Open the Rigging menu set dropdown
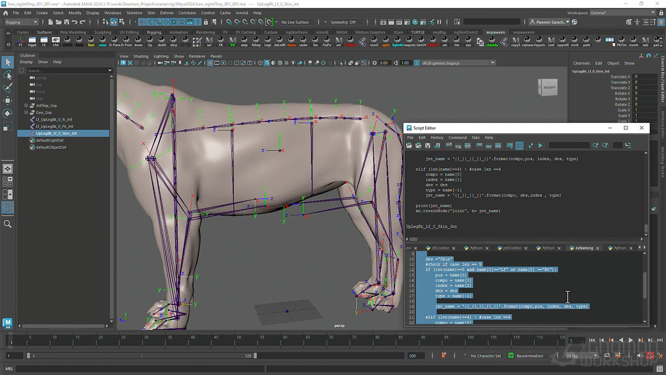 coord(21,22)
